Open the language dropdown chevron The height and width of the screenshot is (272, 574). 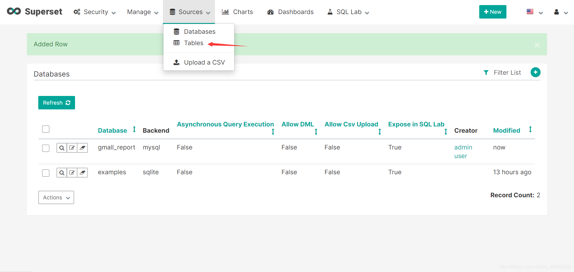tap(541, 13)
